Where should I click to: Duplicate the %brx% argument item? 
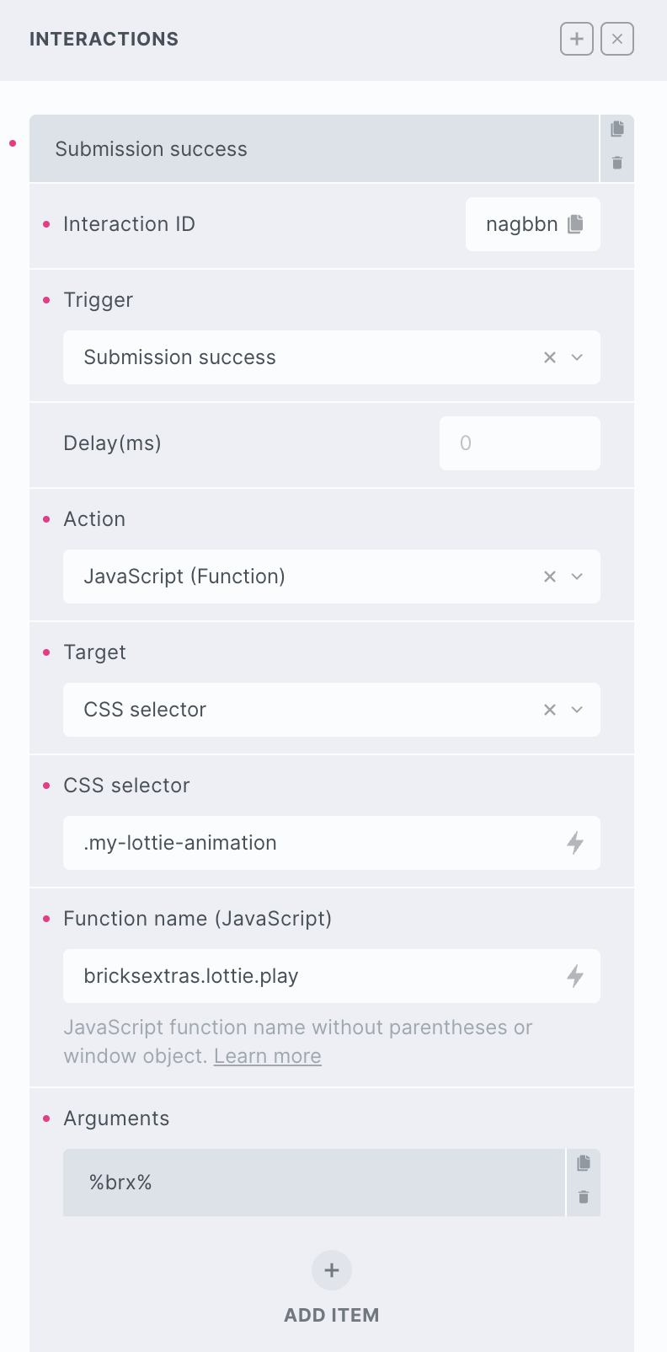pyautogui.click(x=584, y=1163)
